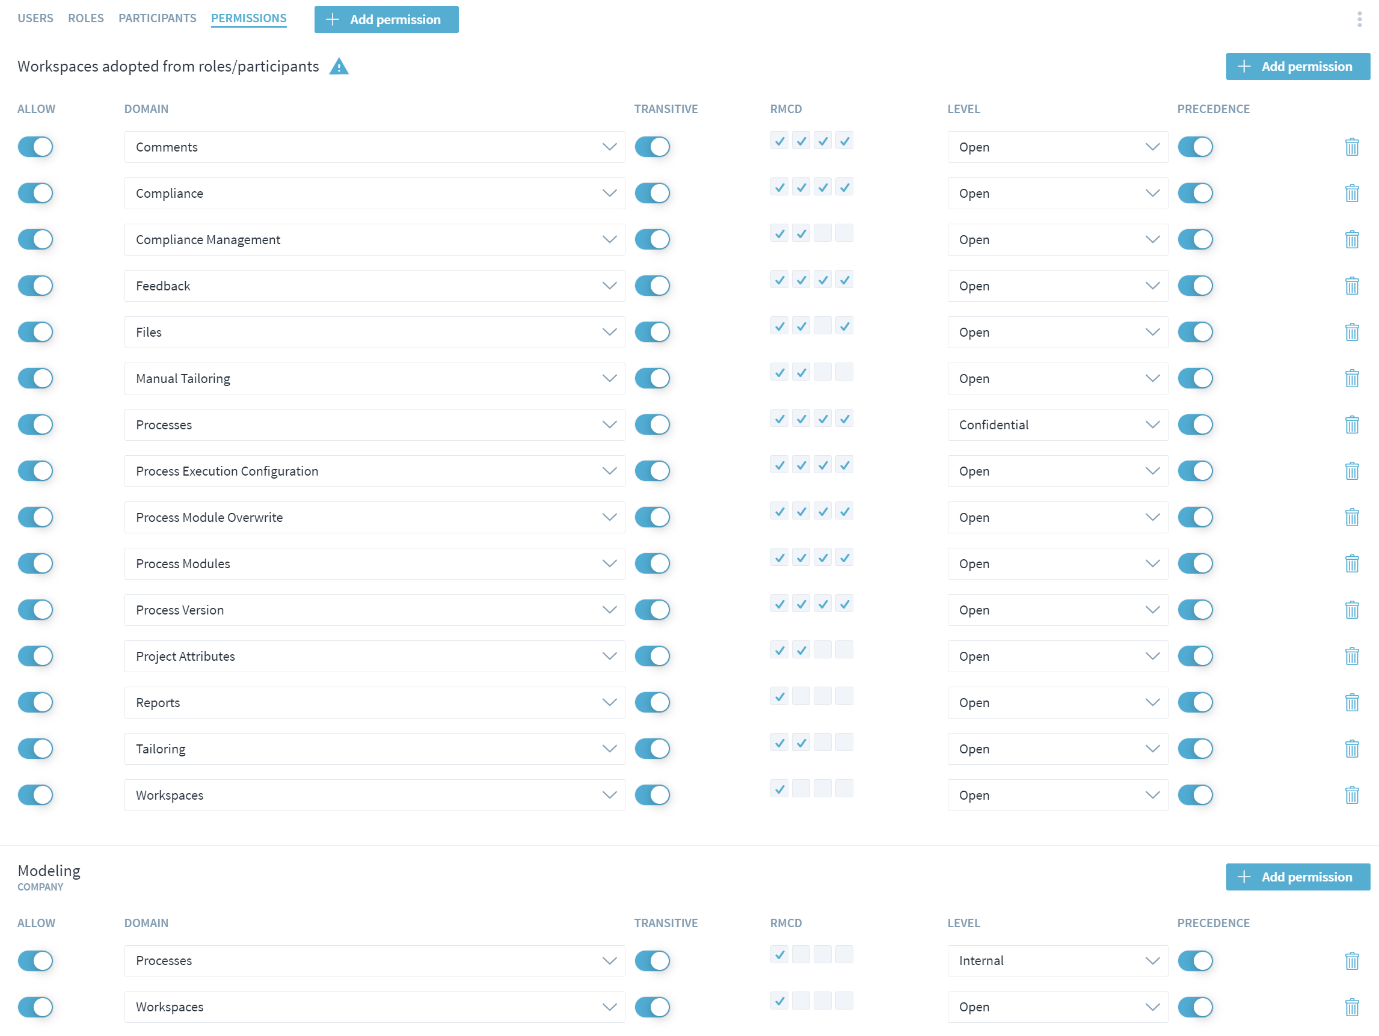
Task: Click the warning triangle icon near heading
Action: (339, 67)
